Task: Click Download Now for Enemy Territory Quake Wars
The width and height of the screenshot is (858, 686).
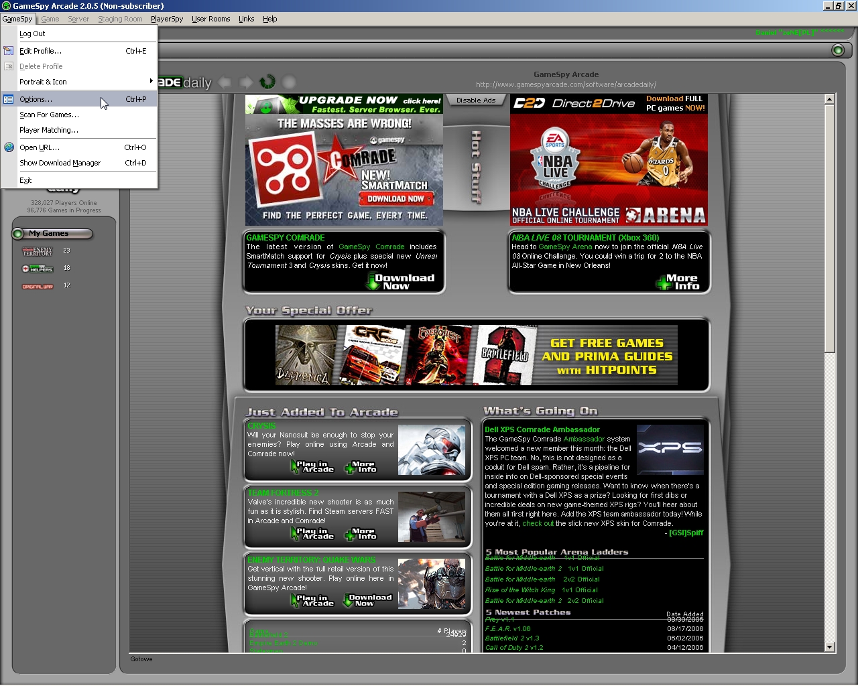Action: [x=367, y=601]
